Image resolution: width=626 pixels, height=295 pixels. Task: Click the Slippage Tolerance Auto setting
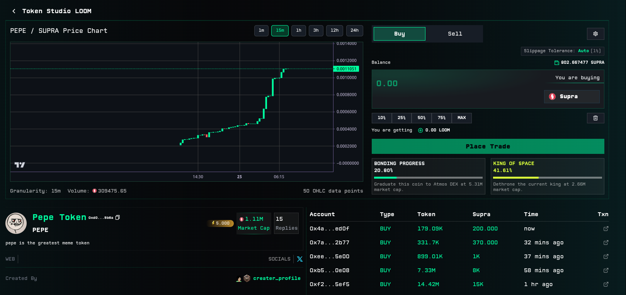(562, 51)
